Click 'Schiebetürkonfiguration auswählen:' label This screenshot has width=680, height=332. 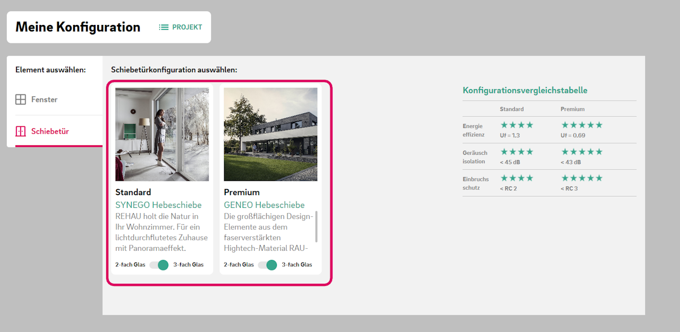click(174, 69)
